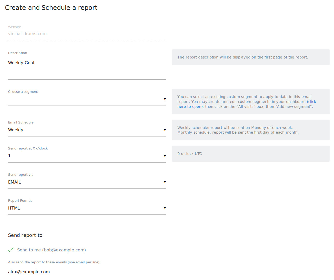Expand the Send report via EMAIL dropdown
The image size is (334, 280).
click(x=87, y=182)
